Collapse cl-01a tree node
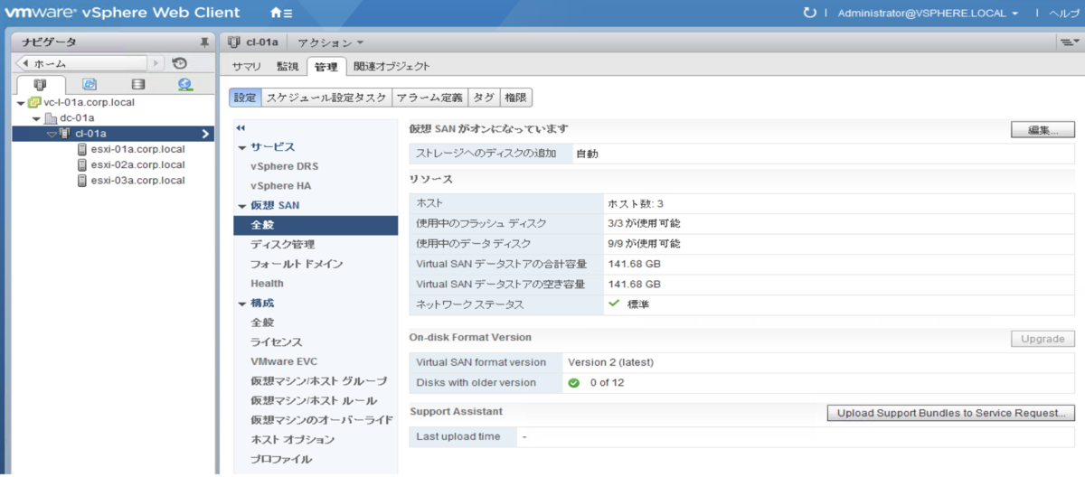Image resolution: width=1085 pixels, height=477 pixels. (x=52, y=135)
